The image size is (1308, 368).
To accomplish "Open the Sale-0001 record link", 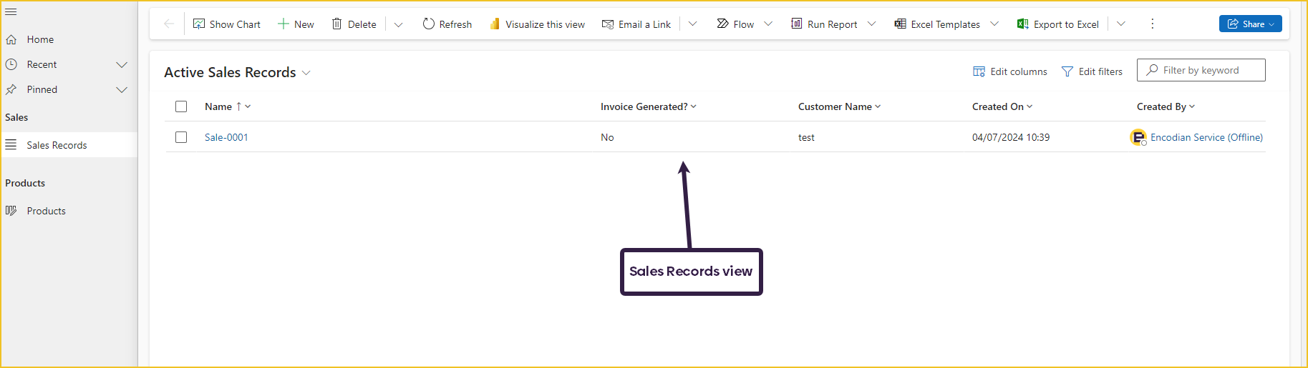I will [226, 137].
